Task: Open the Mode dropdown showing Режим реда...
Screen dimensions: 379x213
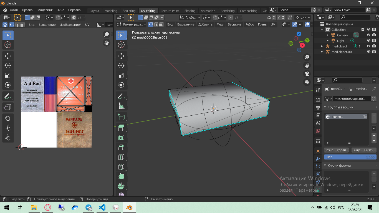Action: click(x=131, y=24)
